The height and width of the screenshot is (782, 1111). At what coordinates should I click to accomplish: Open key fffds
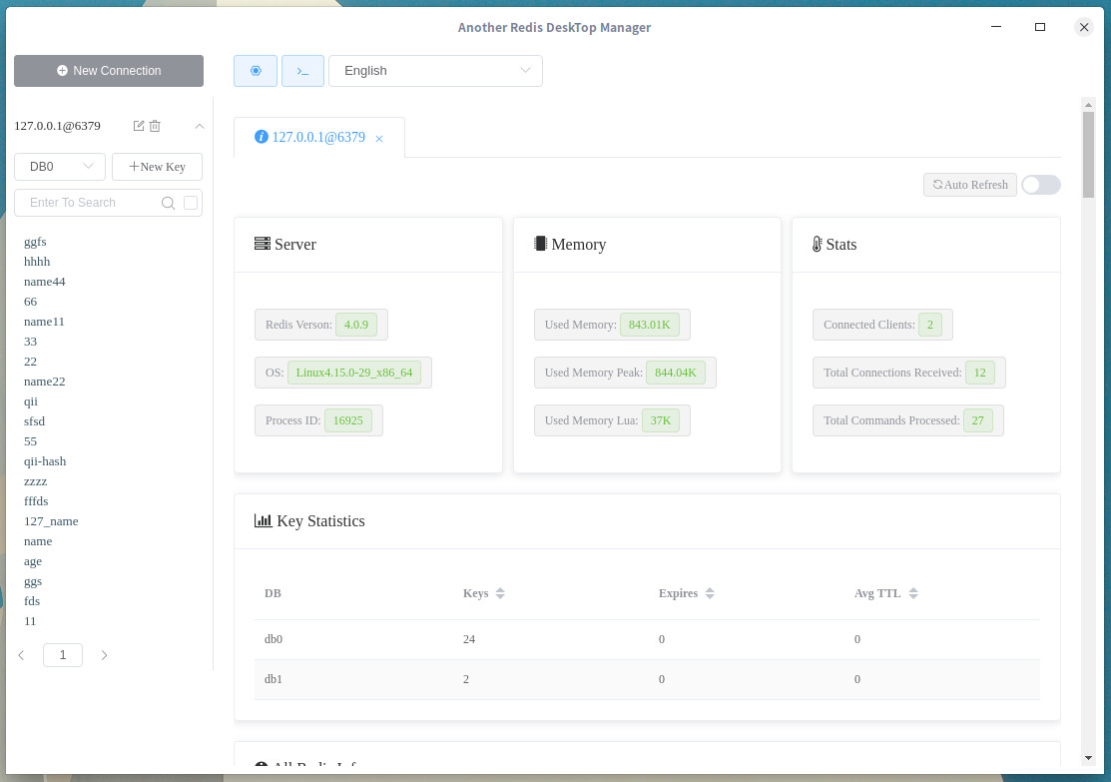tap(36, 501)
